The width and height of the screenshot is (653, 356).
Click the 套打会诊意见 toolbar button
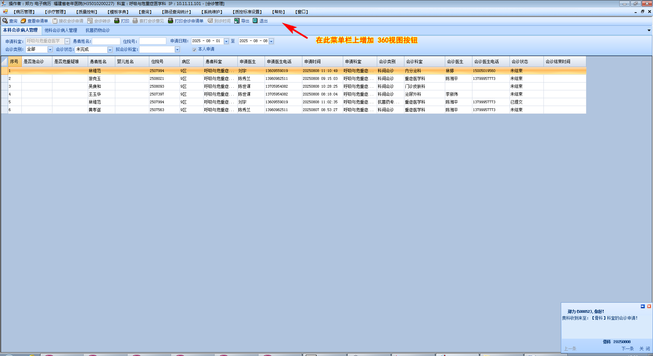point(148,21)
